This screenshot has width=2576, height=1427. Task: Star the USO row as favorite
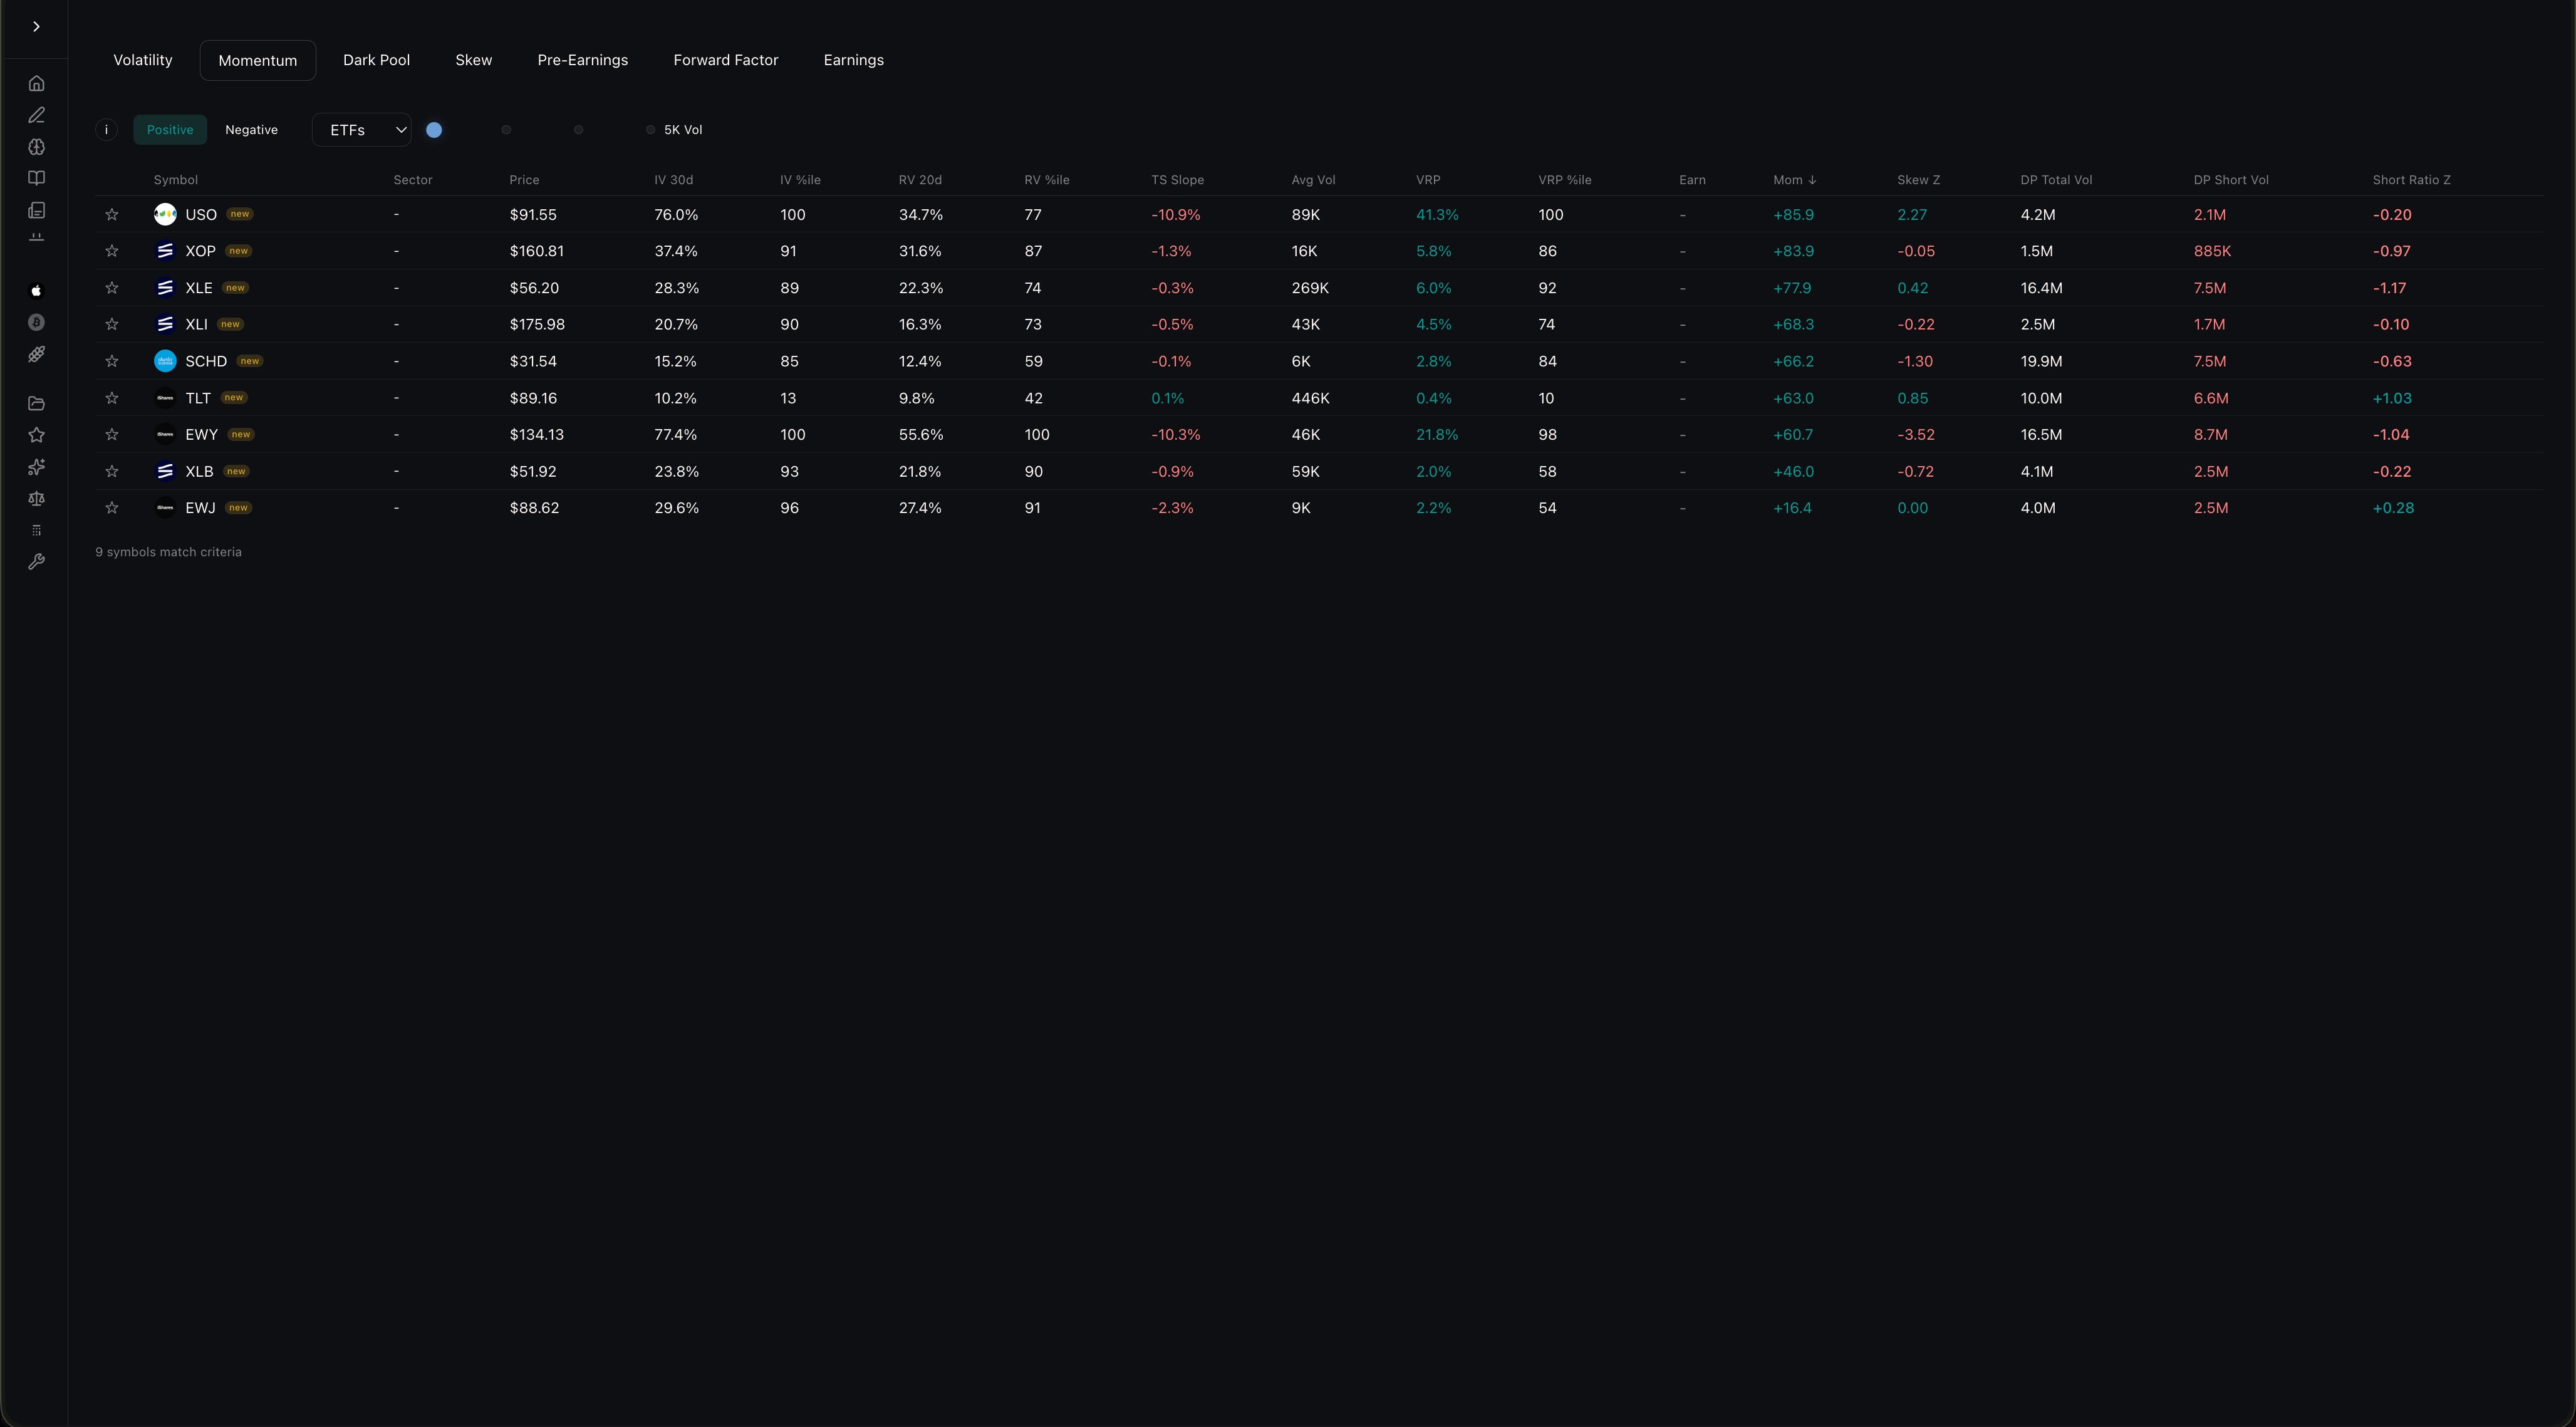coord(112,215)
